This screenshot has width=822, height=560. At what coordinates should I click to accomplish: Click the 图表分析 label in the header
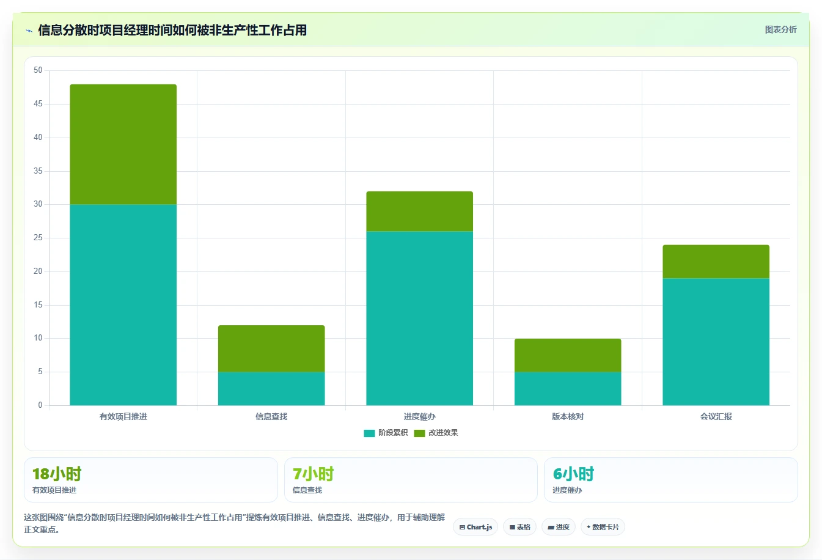(780, 29)
